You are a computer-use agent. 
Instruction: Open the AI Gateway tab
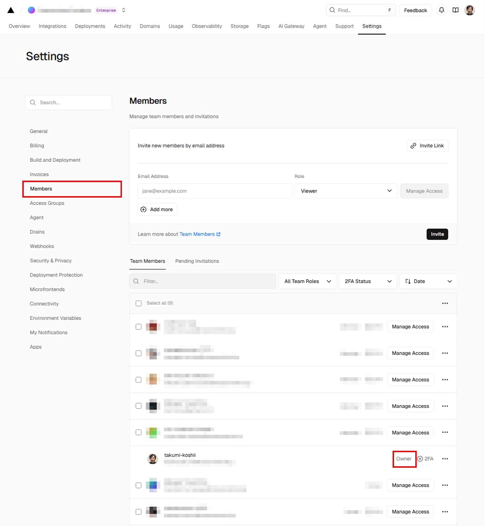(x=291, y=26)
